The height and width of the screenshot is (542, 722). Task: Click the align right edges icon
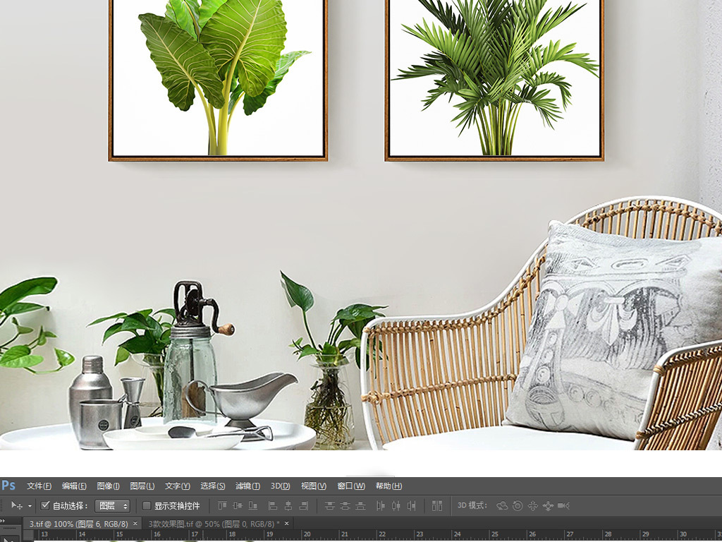(x=304, y=506)
